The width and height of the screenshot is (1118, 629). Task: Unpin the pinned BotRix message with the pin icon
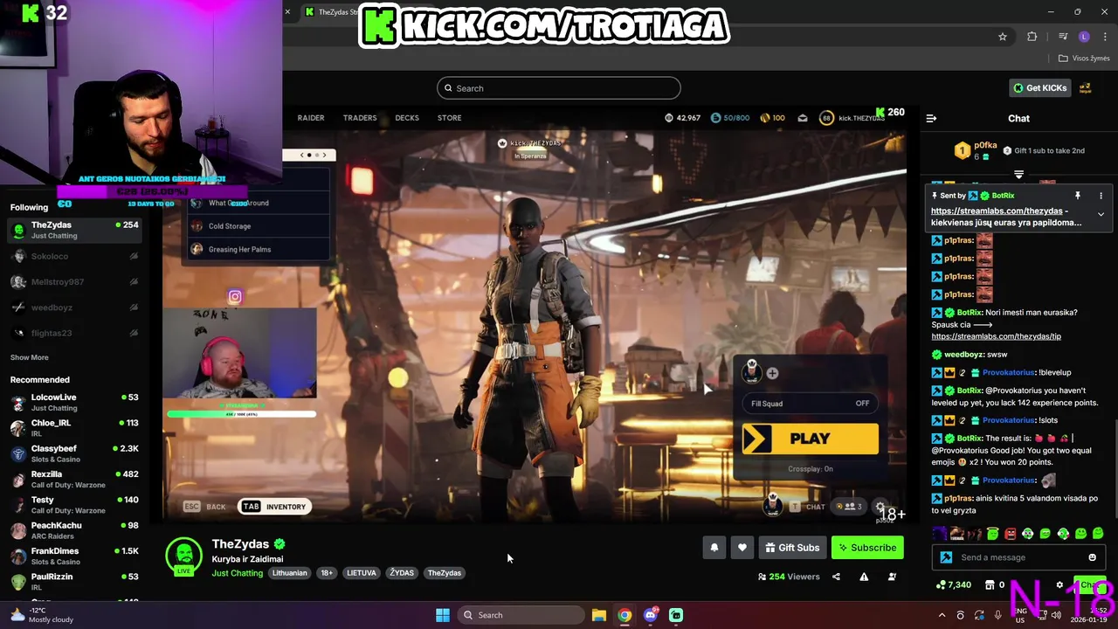coord(1078,196)
